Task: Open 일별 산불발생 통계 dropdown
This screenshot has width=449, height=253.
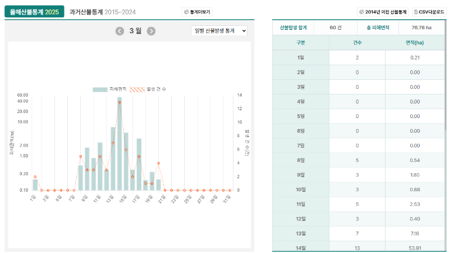Action: (219, 31)
